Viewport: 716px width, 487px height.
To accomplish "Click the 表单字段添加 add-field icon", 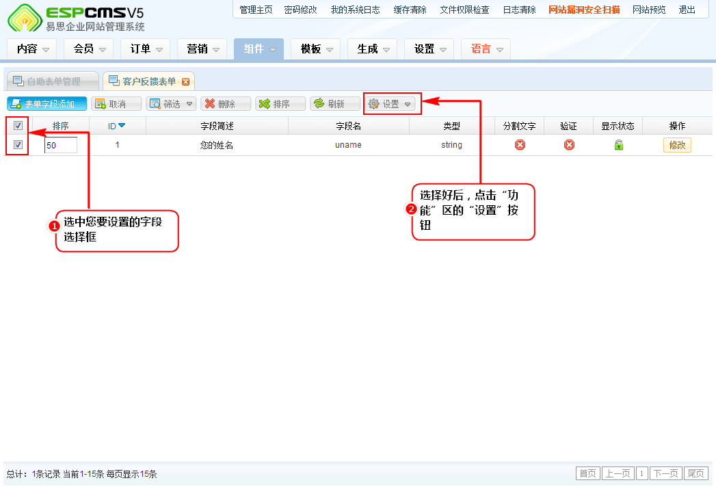I will tap(16, 104).
